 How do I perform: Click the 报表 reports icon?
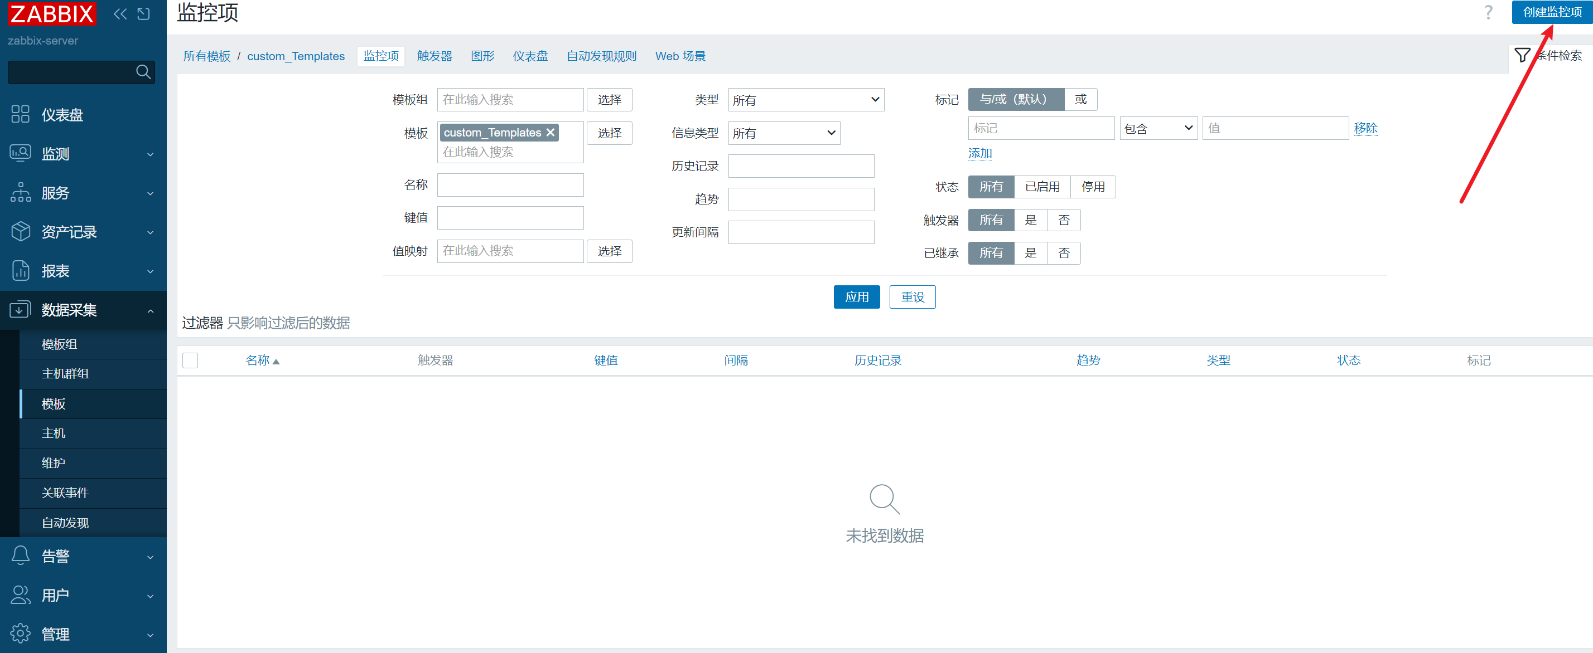point(21,270)
